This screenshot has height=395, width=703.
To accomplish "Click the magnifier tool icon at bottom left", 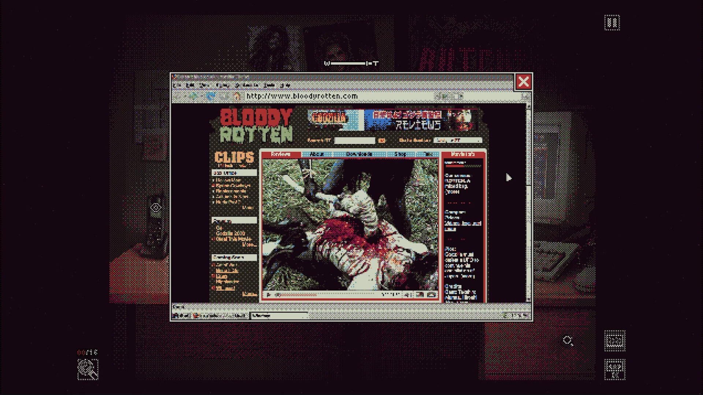I will point(88,369).
